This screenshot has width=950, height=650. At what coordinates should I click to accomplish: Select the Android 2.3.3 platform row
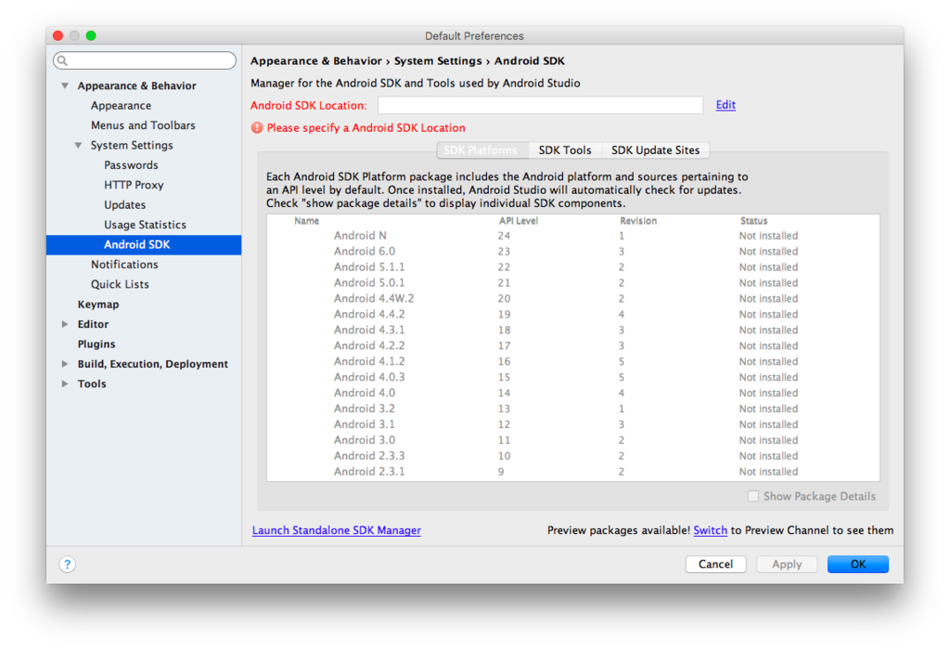(x=573, y=456)
